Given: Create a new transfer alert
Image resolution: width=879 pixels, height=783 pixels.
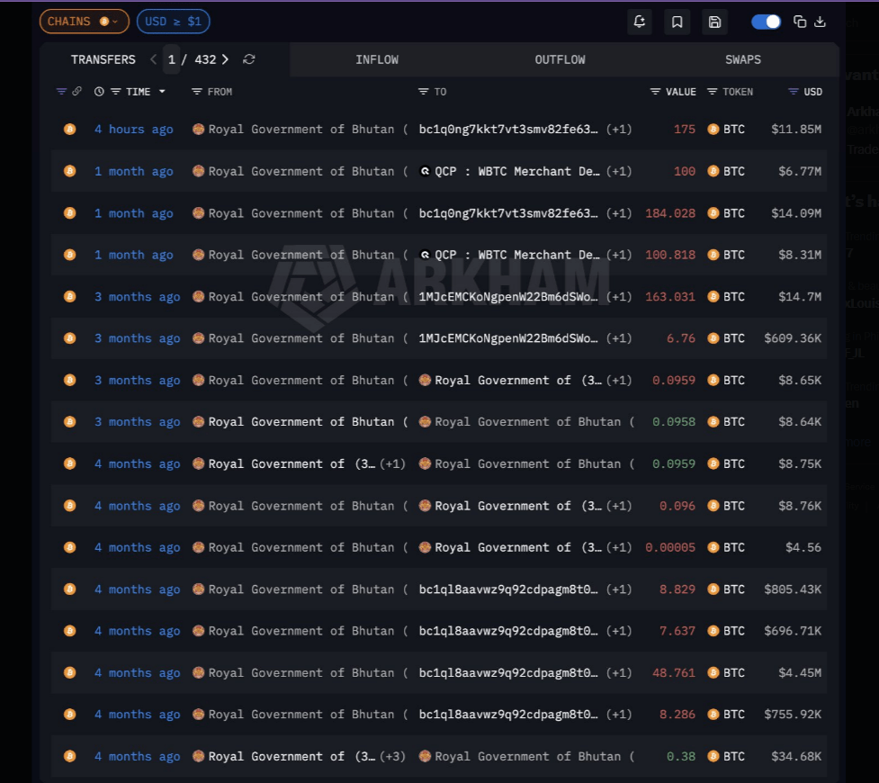Looking at the screenshot, I should tap(640, 22).
